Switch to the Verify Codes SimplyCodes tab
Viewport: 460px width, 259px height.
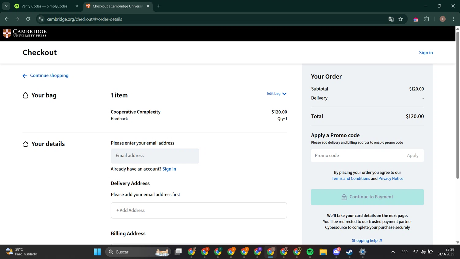(x=44, y=6)
